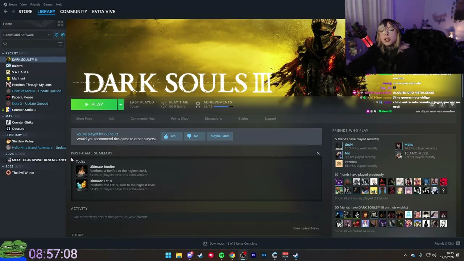
Task: Open game info icon
Action: click(442, 104)
